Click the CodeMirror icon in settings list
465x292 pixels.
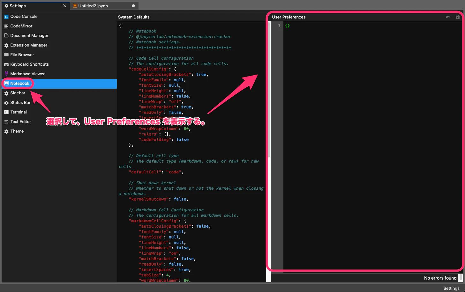point(6,26)
